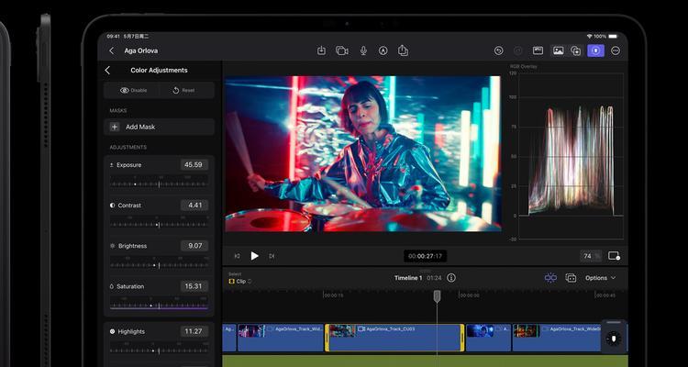
Task: Select the AgaOrlova_Track_CU03 clip
Action: (x=394, y=338)
